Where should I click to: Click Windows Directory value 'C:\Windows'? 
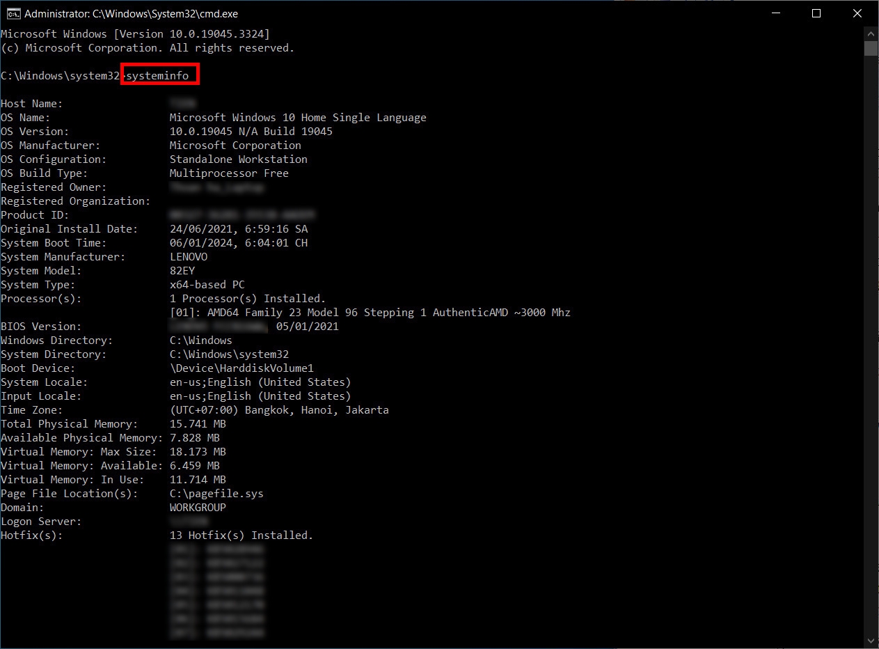point(201,341)
